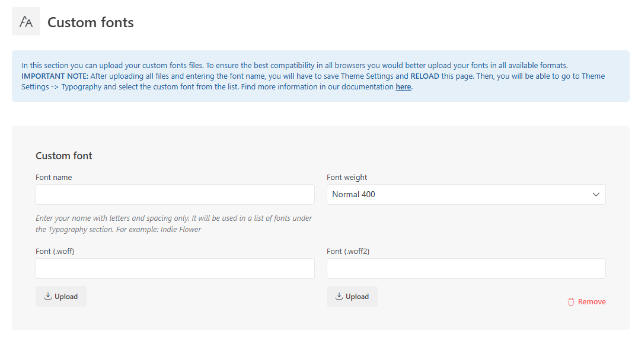This screenshot has width=635, height=341.
Task: Click the download arrow icon under Font (.woff)
Action: click(48, 296)
